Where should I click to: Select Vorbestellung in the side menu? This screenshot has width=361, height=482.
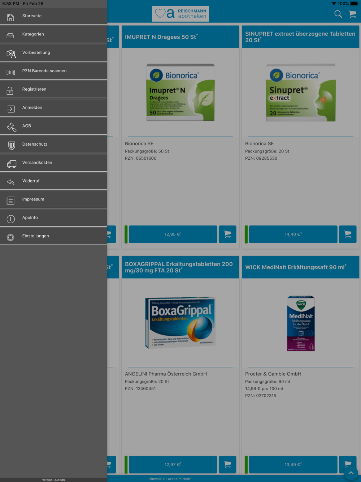(53, 53)
